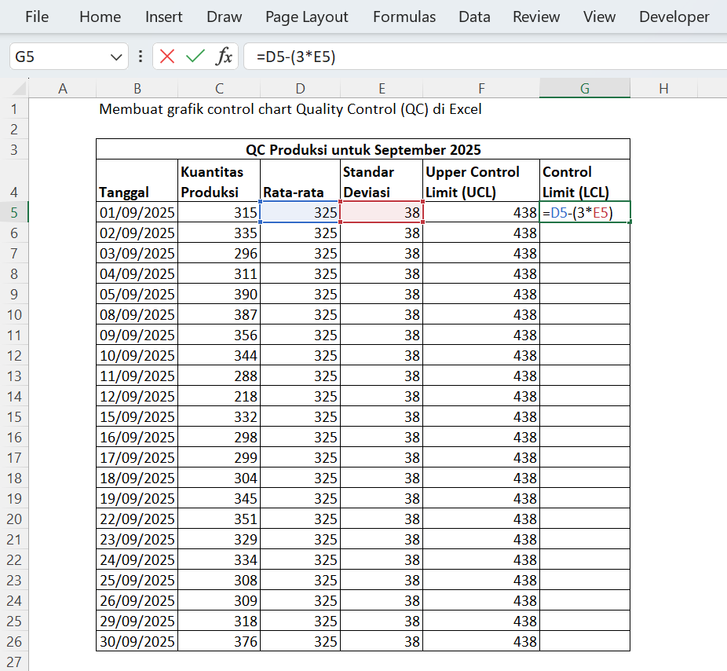Switch to the Insert tab
727x671 pixels.
163,16
